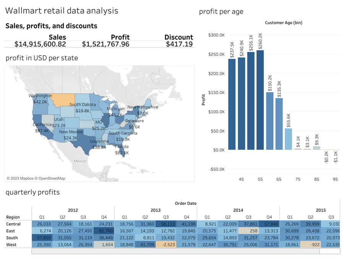This screenshot has width=344, height=275.
Task: Click the Profit total $1,521,767.96
Action: [105, 44]
